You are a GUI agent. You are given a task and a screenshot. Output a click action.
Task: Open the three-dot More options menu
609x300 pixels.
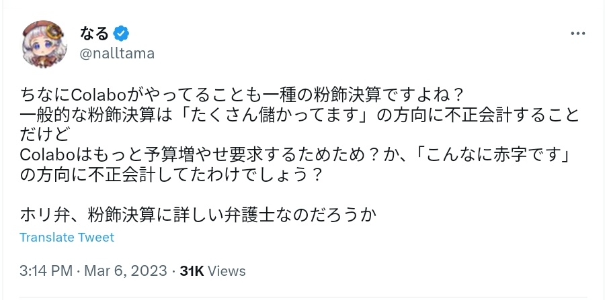577,34
